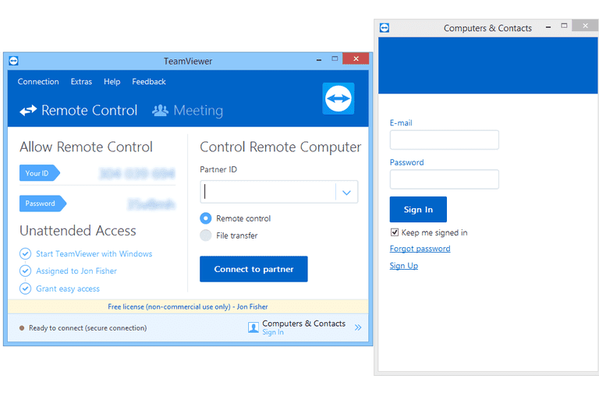This screenshot has width=599, height=400.
Task: Expand Computers & Contacts with double chevron
Action: click(x=358, y=327)
